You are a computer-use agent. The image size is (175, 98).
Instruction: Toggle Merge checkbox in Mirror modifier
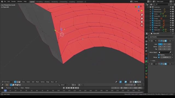coord(159,57)
